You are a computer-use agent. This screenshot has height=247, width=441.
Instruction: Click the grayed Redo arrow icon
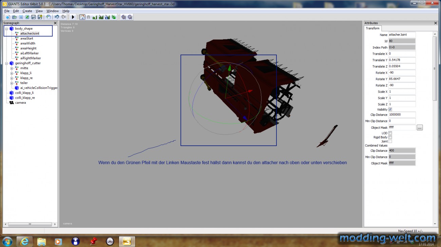pos(63,17)
